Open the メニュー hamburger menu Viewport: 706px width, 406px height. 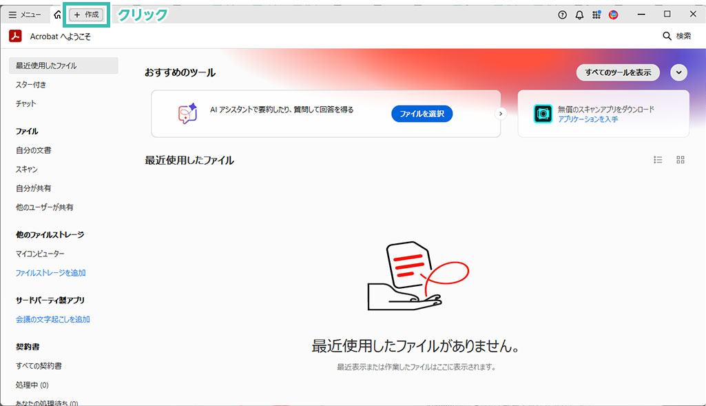25,14
